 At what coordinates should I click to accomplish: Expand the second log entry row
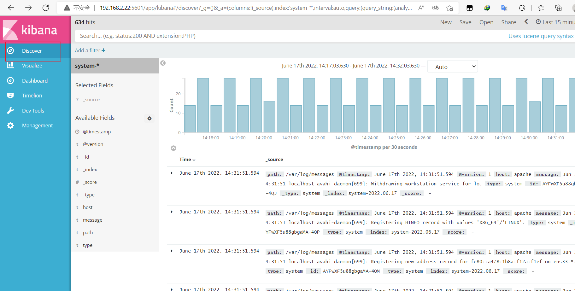tap(172, 212)
